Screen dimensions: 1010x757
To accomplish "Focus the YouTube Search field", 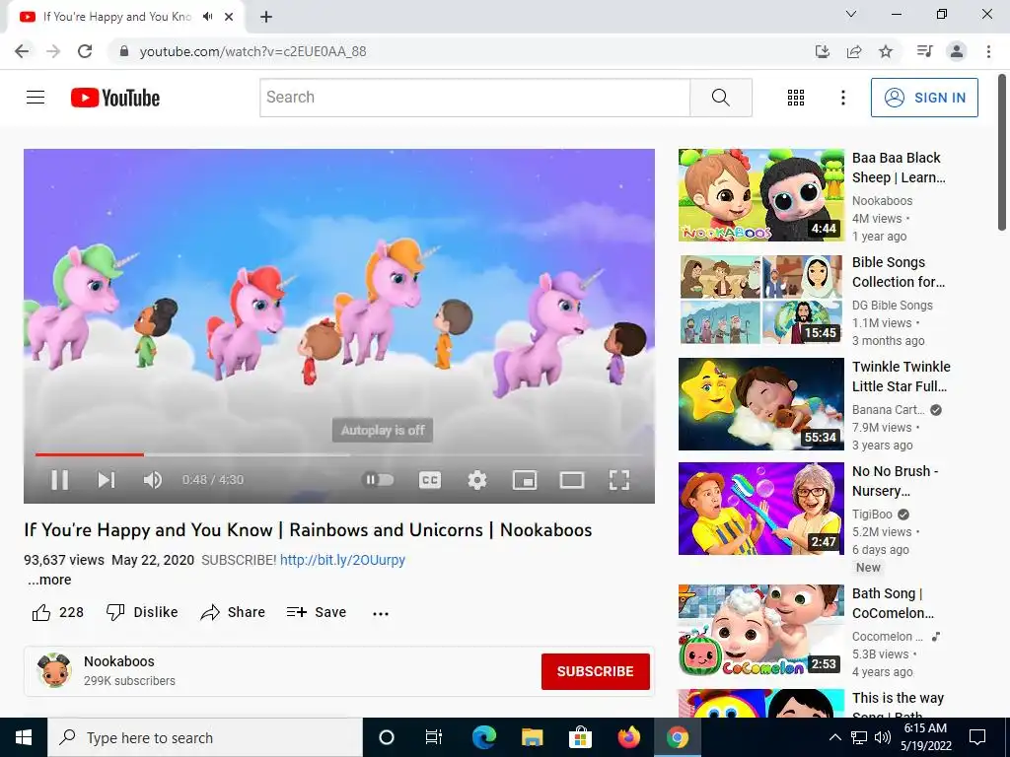I will click(474, 98).
